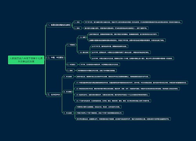
Task: Click the 1、外交政策 node
Action: (68, 76)
